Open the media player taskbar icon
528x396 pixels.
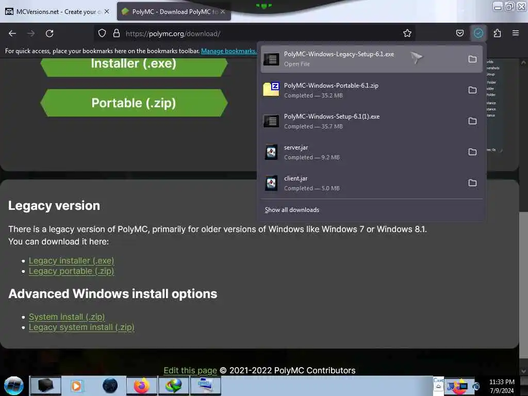pyautogui.click(x=77, y=386)
